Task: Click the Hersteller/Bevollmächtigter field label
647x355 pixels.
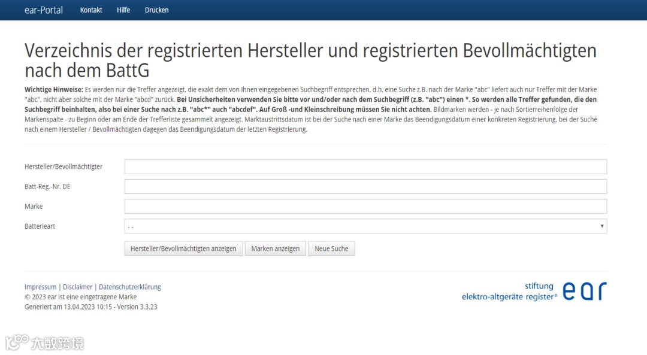Action: 64,166
